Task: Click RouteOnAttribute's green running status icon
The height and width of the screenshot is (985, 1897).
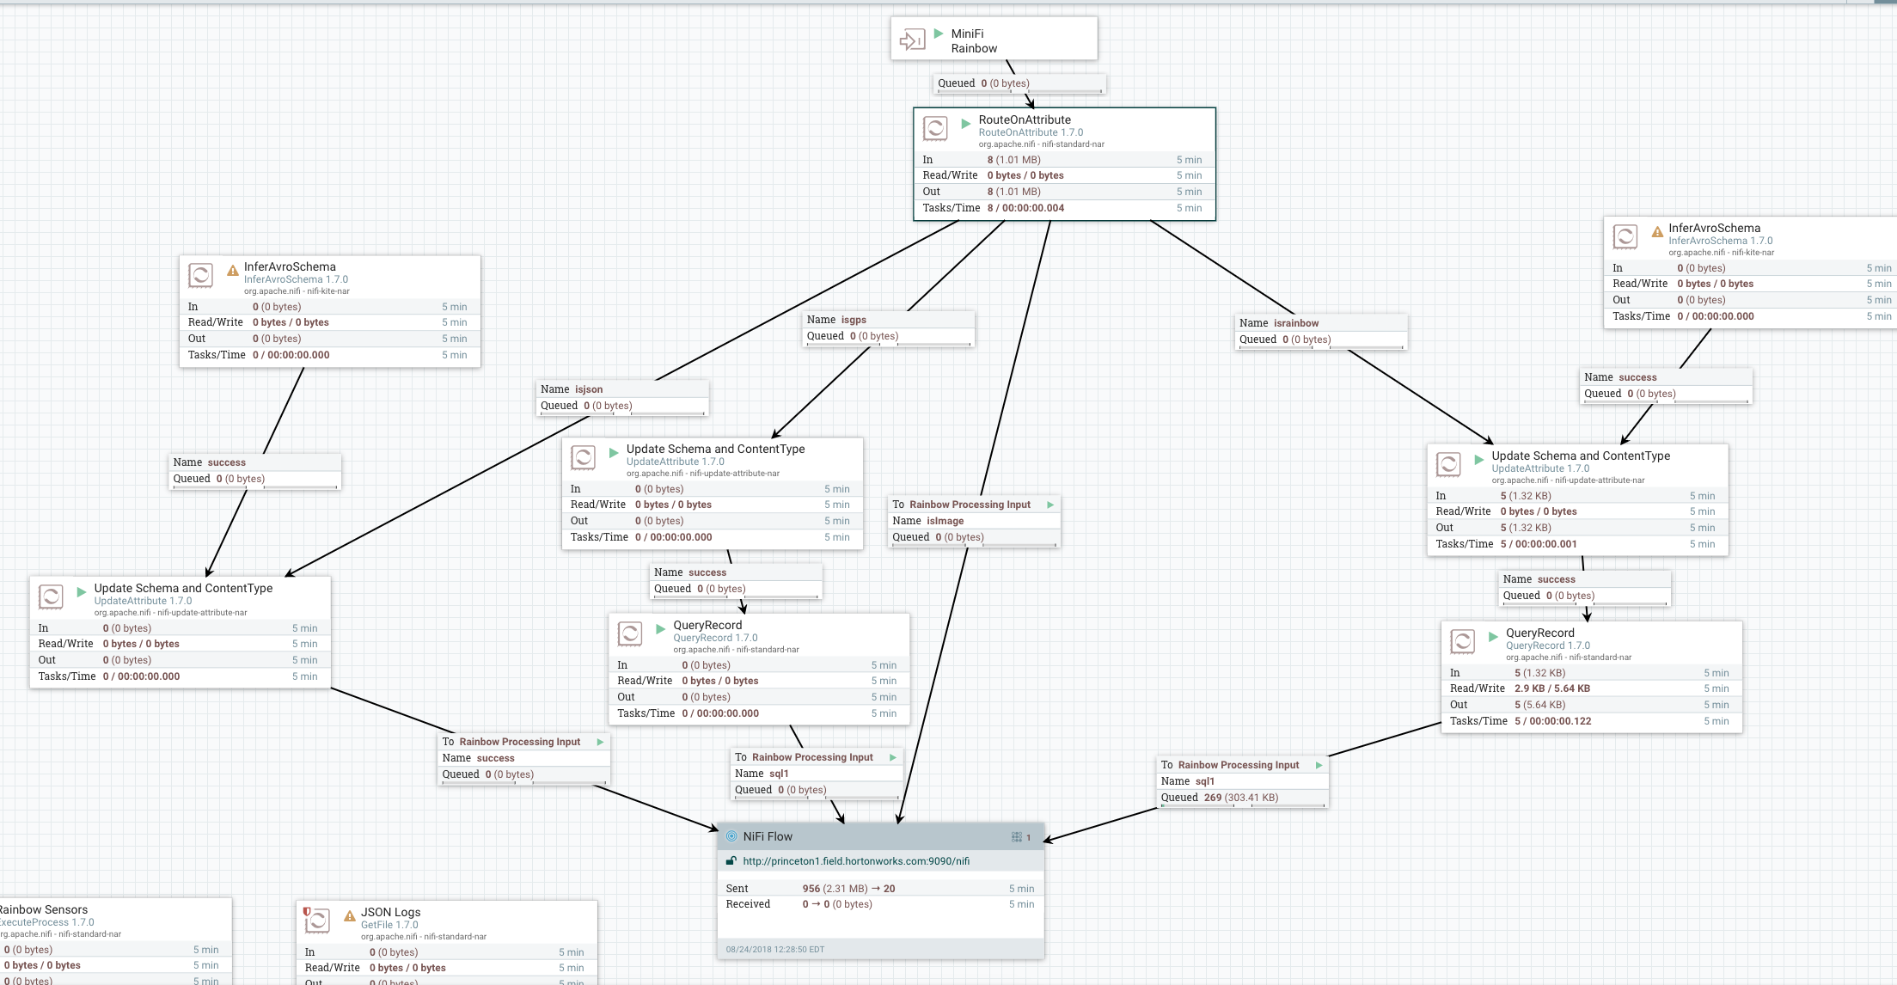Action: click(965, 123)
